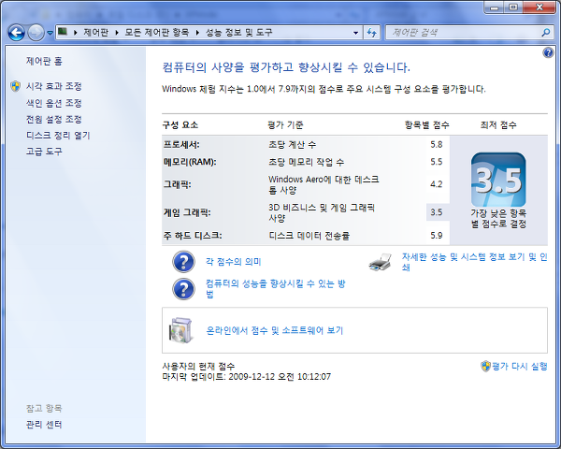Open 고급 도구 link
Image resolution: width=561 pixels, height=449 pixels.
click(44, 152)
